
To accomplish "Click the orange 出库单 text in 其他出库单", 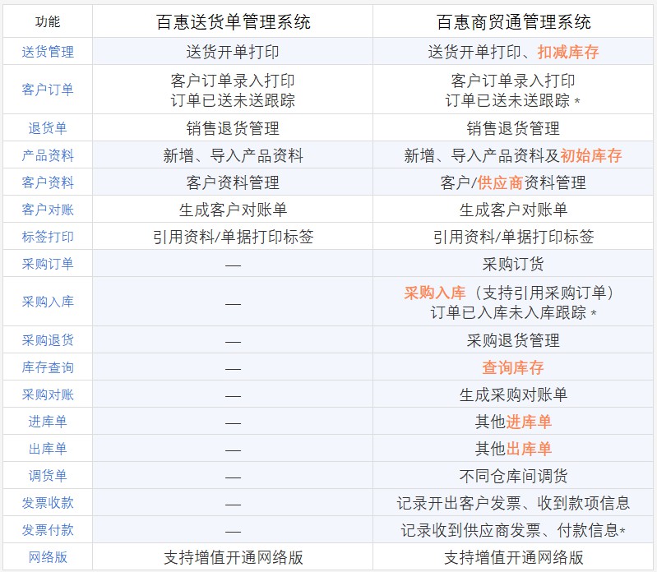I will click(x=529, y=449).
